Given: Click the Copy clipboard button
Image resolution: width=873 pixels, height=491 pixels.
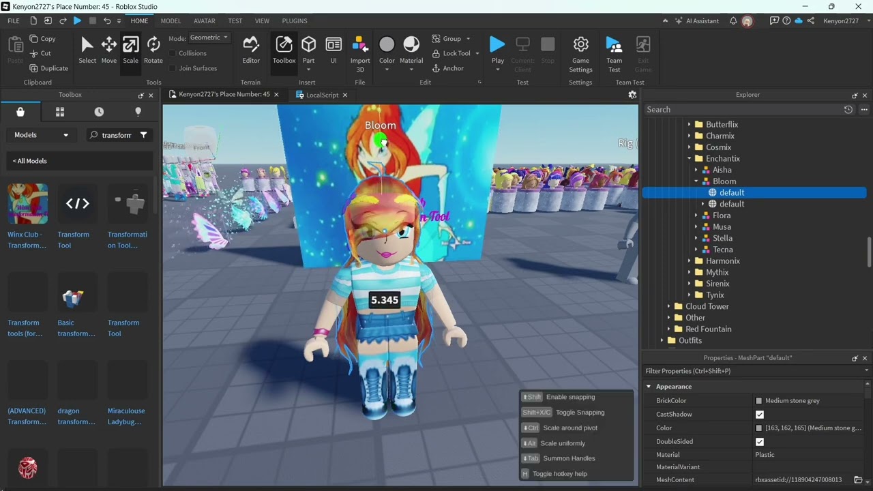Looking at the screenshot, I should click(43, 39).
